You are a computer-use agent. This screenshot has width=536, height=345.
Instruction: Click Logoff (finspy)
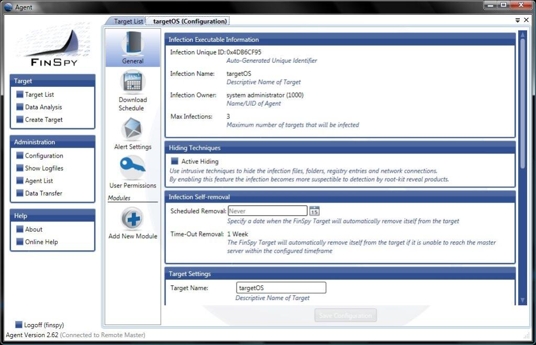[x=40, y=325]
